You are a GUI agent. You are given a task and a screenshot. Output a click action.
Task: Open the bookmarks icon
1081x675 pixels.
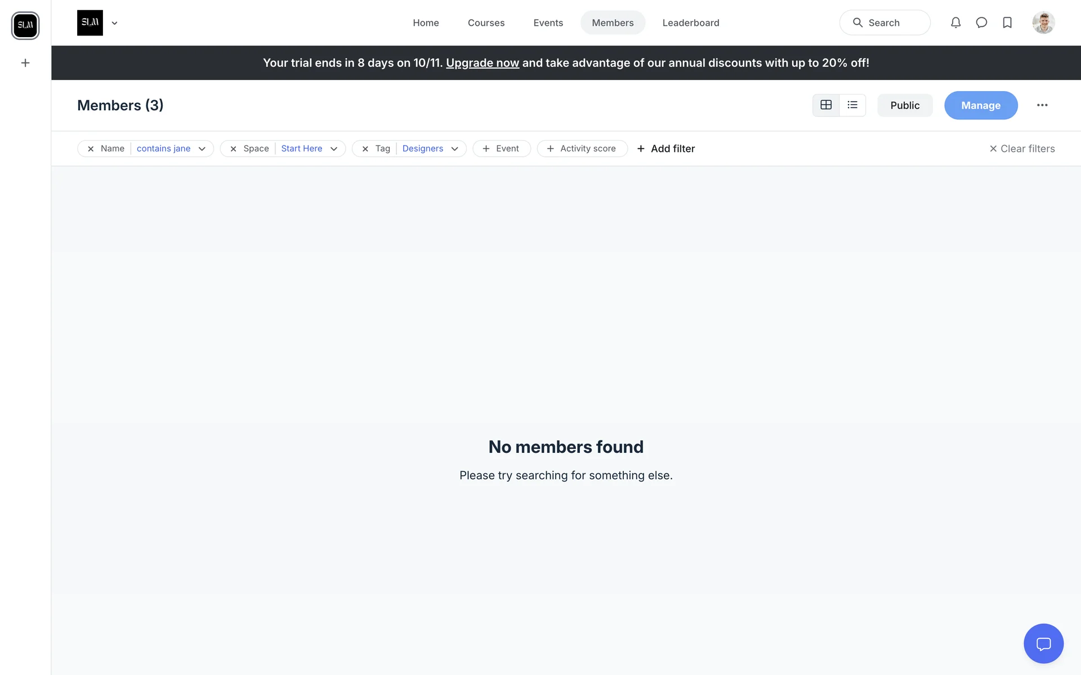1007,22
